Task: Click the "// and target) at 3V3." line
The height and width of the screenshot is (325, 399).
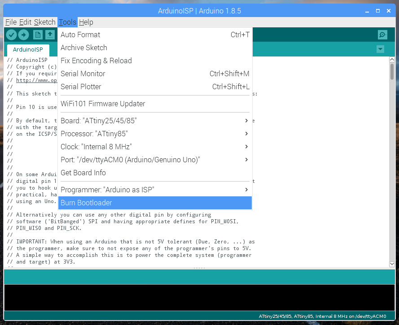Action: point(41,262)
